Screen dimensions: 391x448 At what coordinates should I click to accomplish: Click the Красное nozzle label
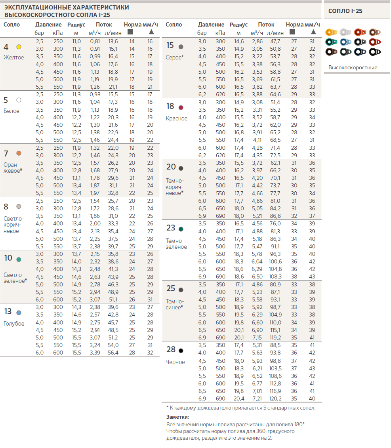(177, 118)
